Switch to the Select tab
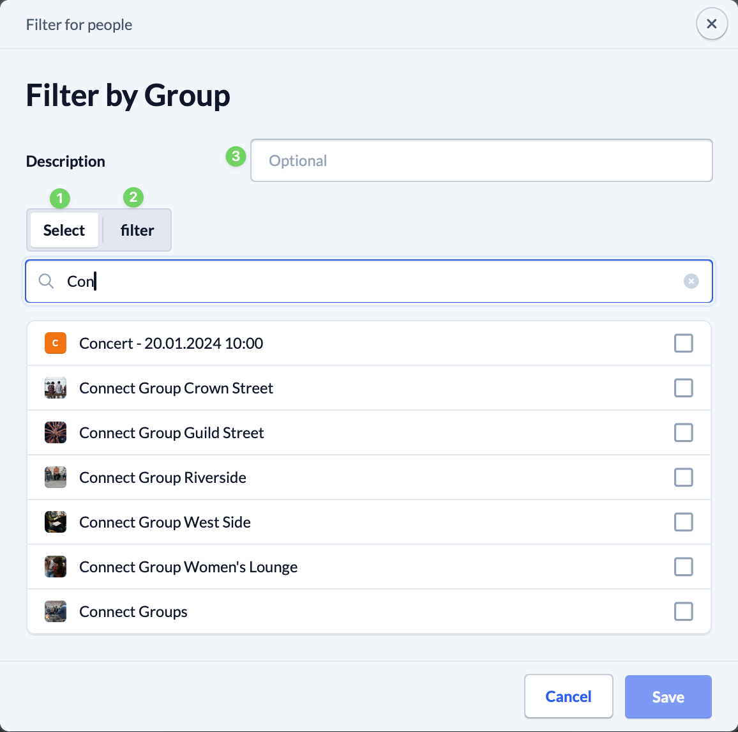 click(64, 230)
